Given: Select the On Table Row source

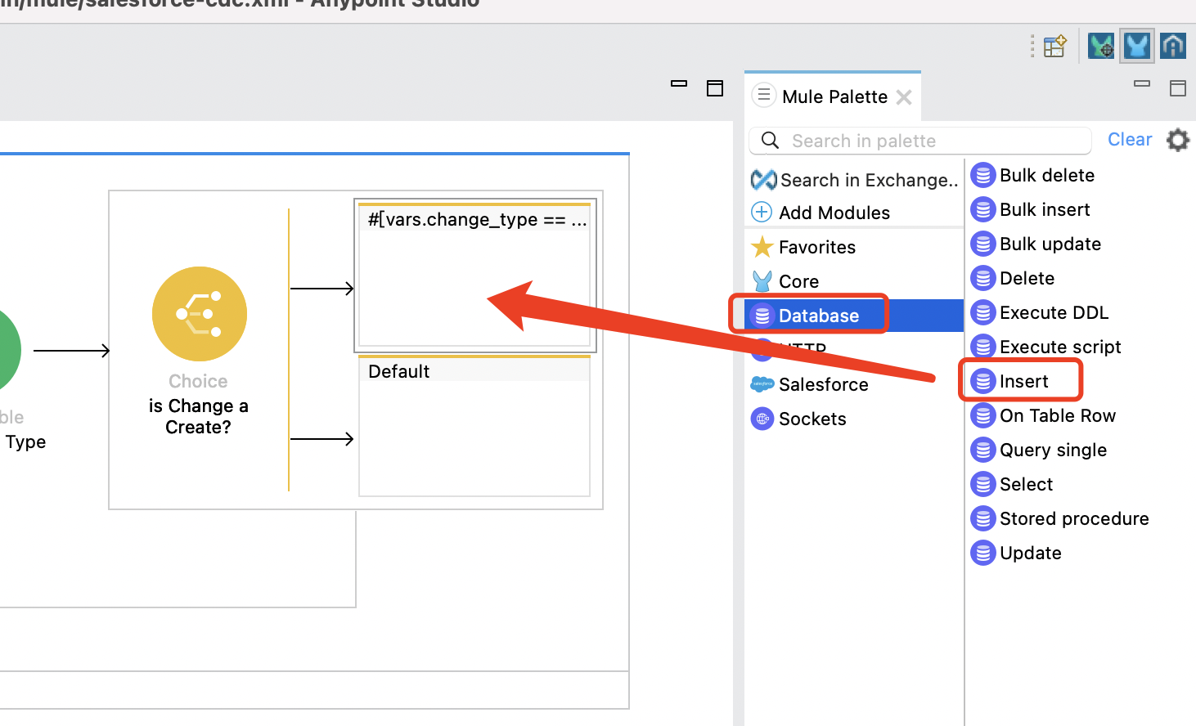Looking at the screenshot, I should pyautogui.click(x=1043, y=415).
